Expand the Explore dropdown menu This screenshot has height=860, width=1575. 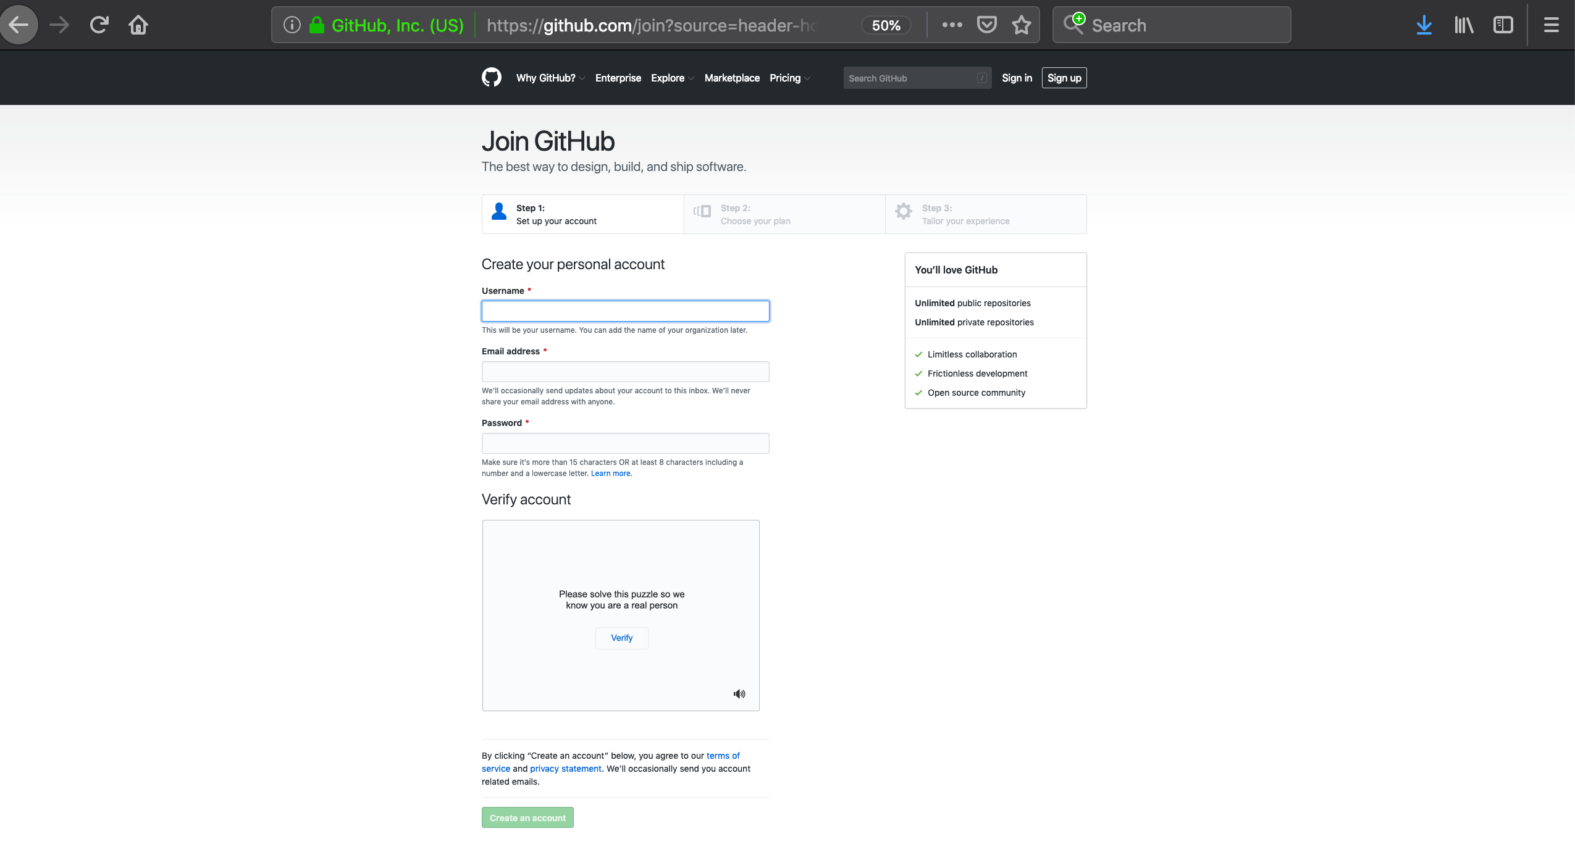click(673, 78)
